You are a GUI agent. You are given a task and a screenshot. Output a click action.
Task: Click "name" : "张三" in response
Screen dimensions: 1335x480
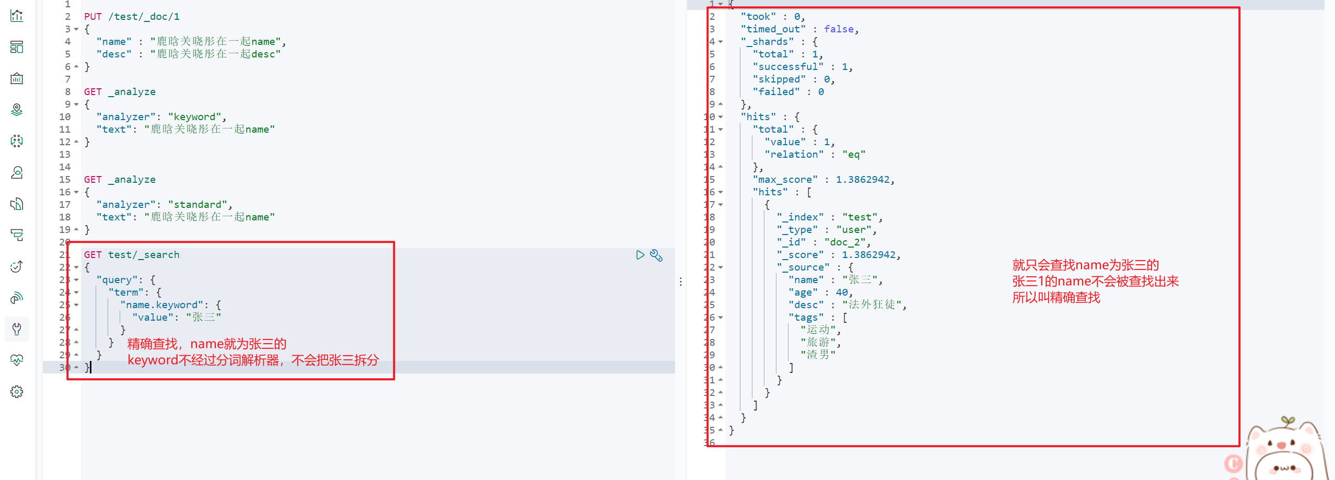[835, 280]
